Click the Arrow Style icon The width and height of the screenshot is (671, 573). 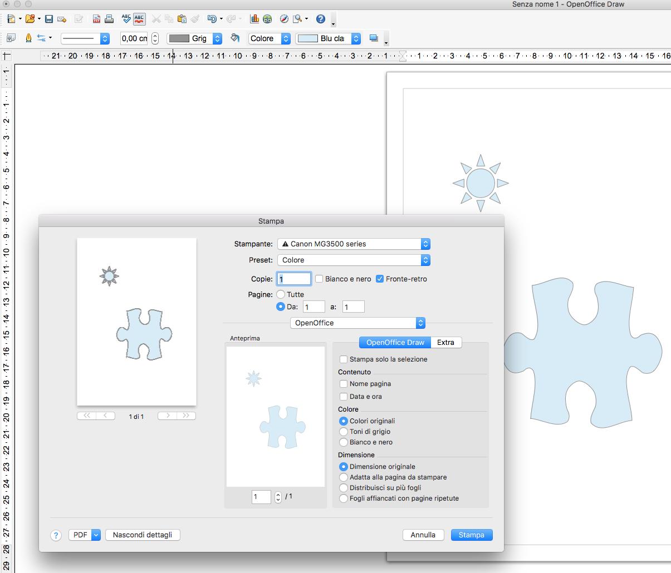point(41,38)
